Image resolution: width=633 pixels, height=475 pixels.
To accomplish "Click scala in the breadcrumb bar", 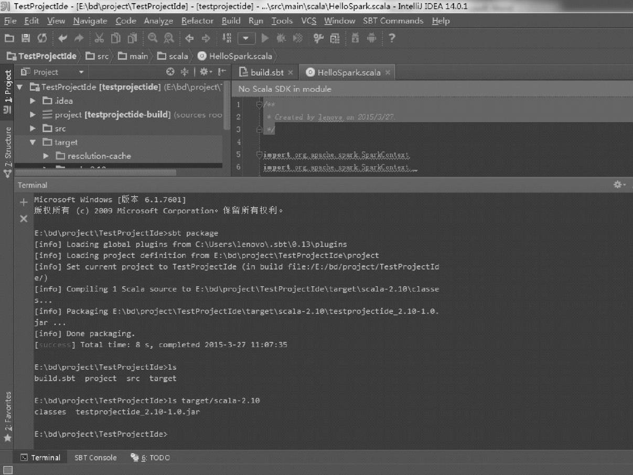I will [173, 56].
